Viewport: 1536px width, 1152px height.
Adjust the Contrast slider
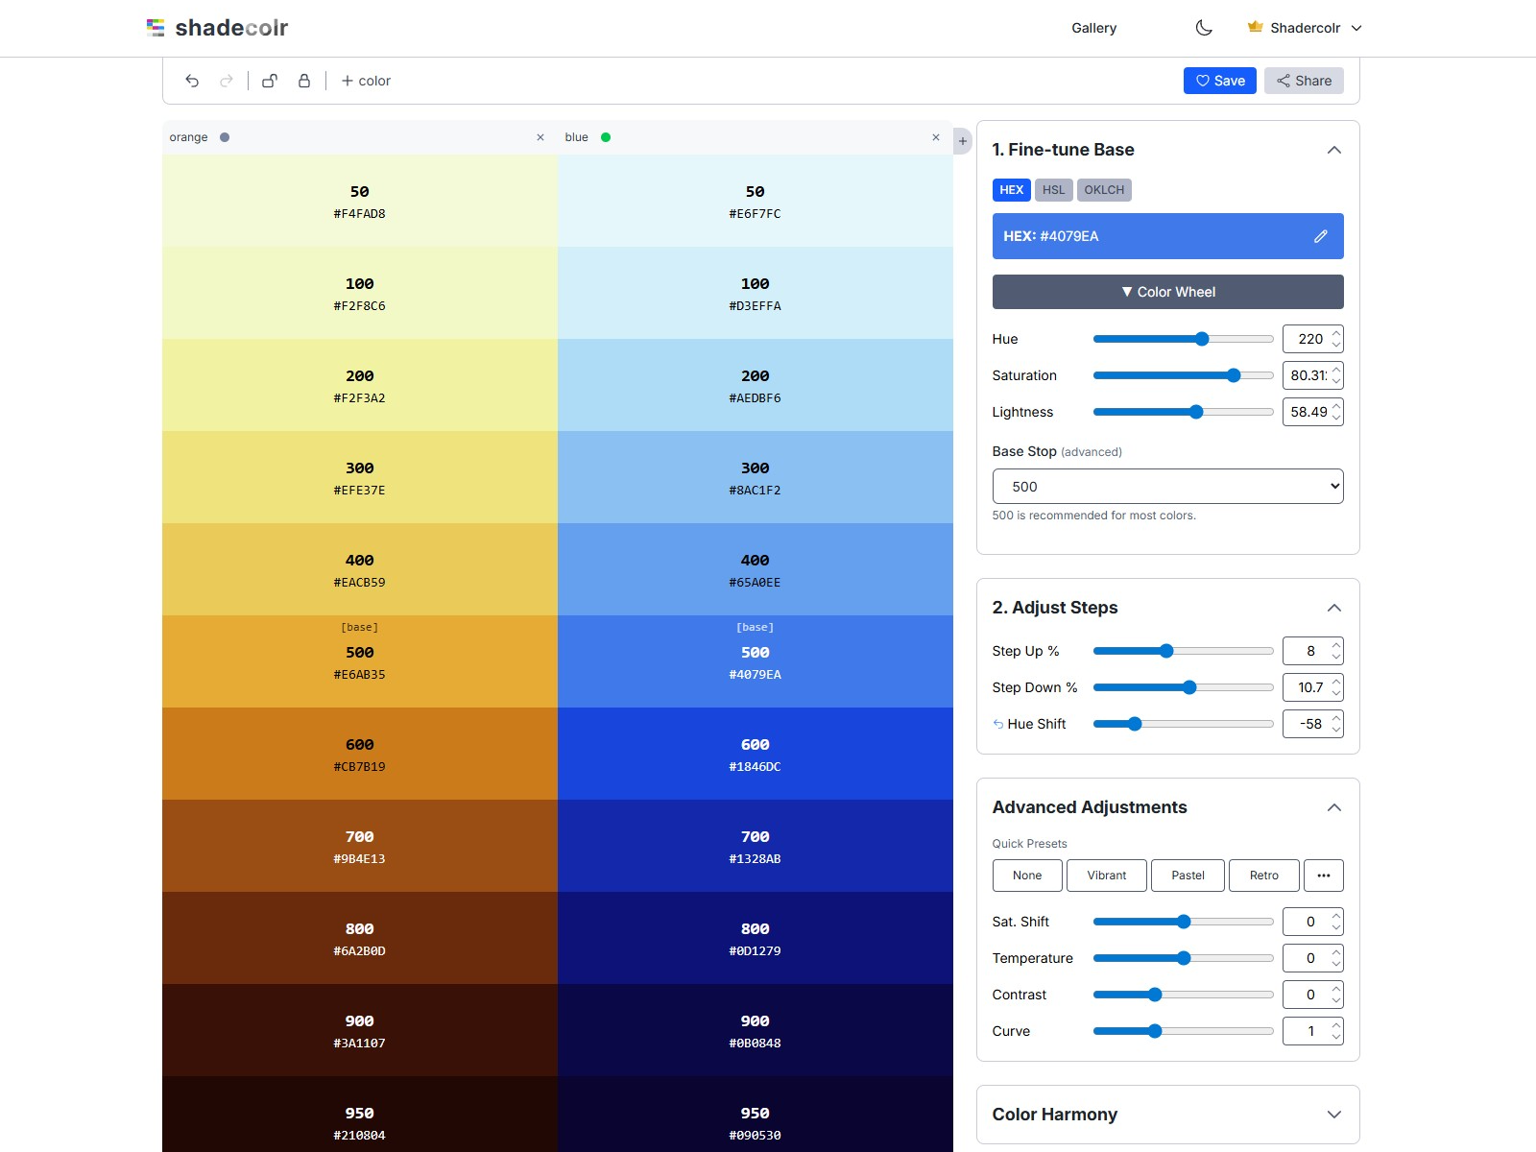[1183, 995]
